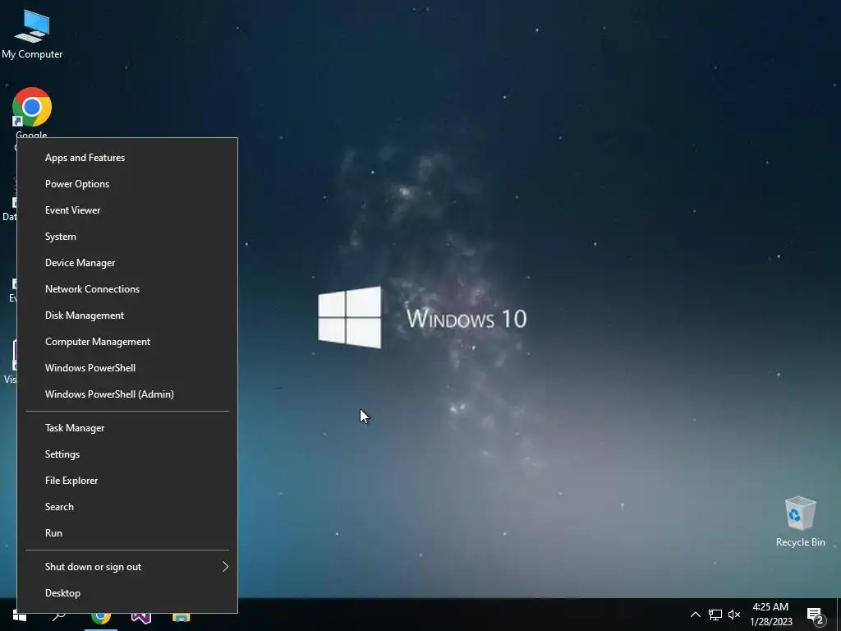Open Device Manager from the menu
841x631 pixels.
click(x=127, y=263)
